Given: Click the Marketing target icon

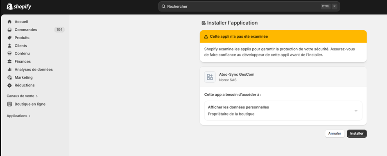Looking at the screenshot, I should [x=10, y=77].
